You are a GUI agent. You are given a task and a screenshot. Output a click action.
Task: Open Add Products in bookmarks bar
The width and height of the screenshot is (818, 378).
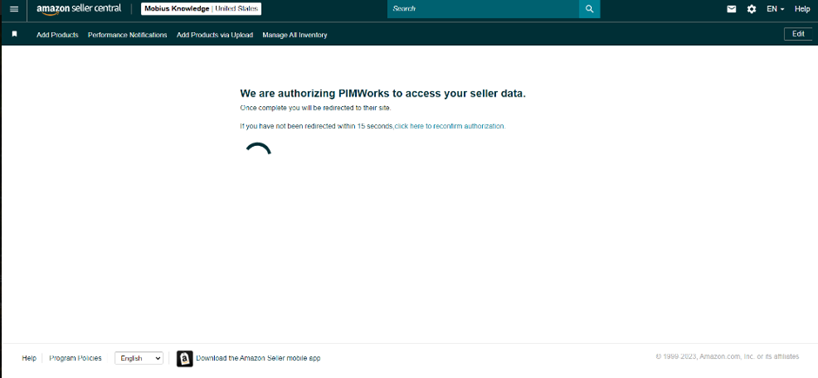point(57,35)
